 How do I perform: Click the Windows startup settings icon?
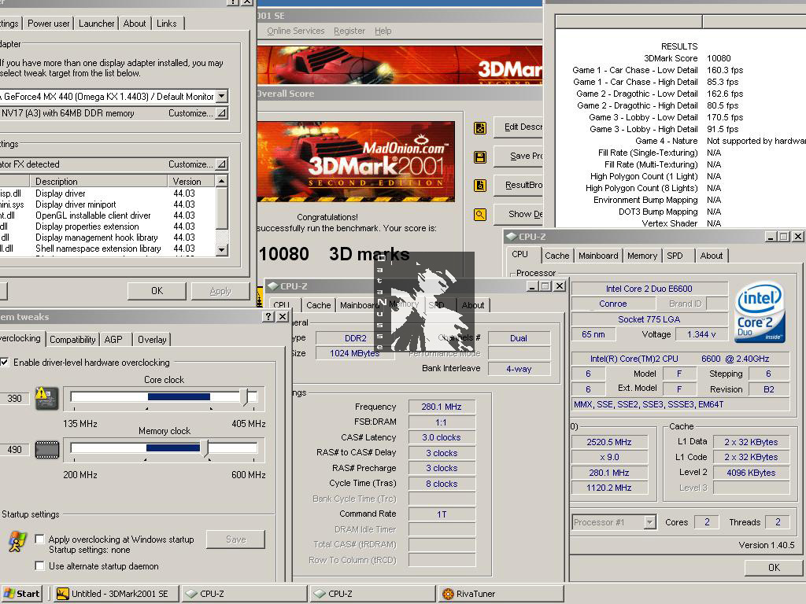pyautogui.click(x=17, y=542)
